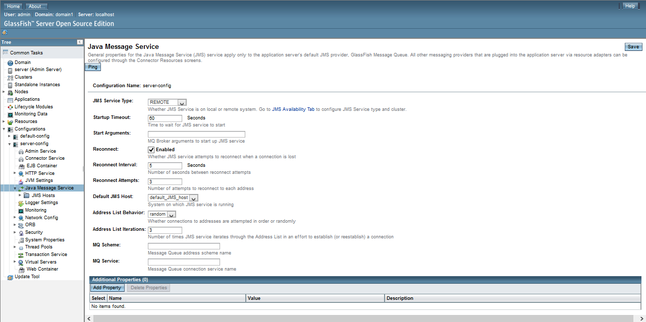The height and width of the screenshot is (322, 646).
Task: Click the Add Property button
Action: coord(107,288)
